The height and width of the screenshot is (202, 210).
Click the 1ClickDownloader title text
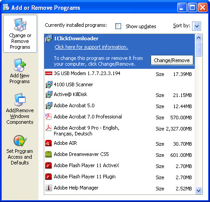tap(76, 38)
